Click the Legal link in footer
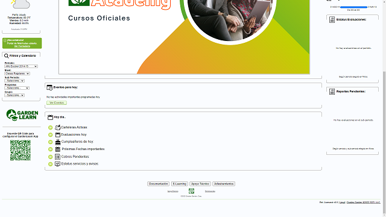 (342, 203)
